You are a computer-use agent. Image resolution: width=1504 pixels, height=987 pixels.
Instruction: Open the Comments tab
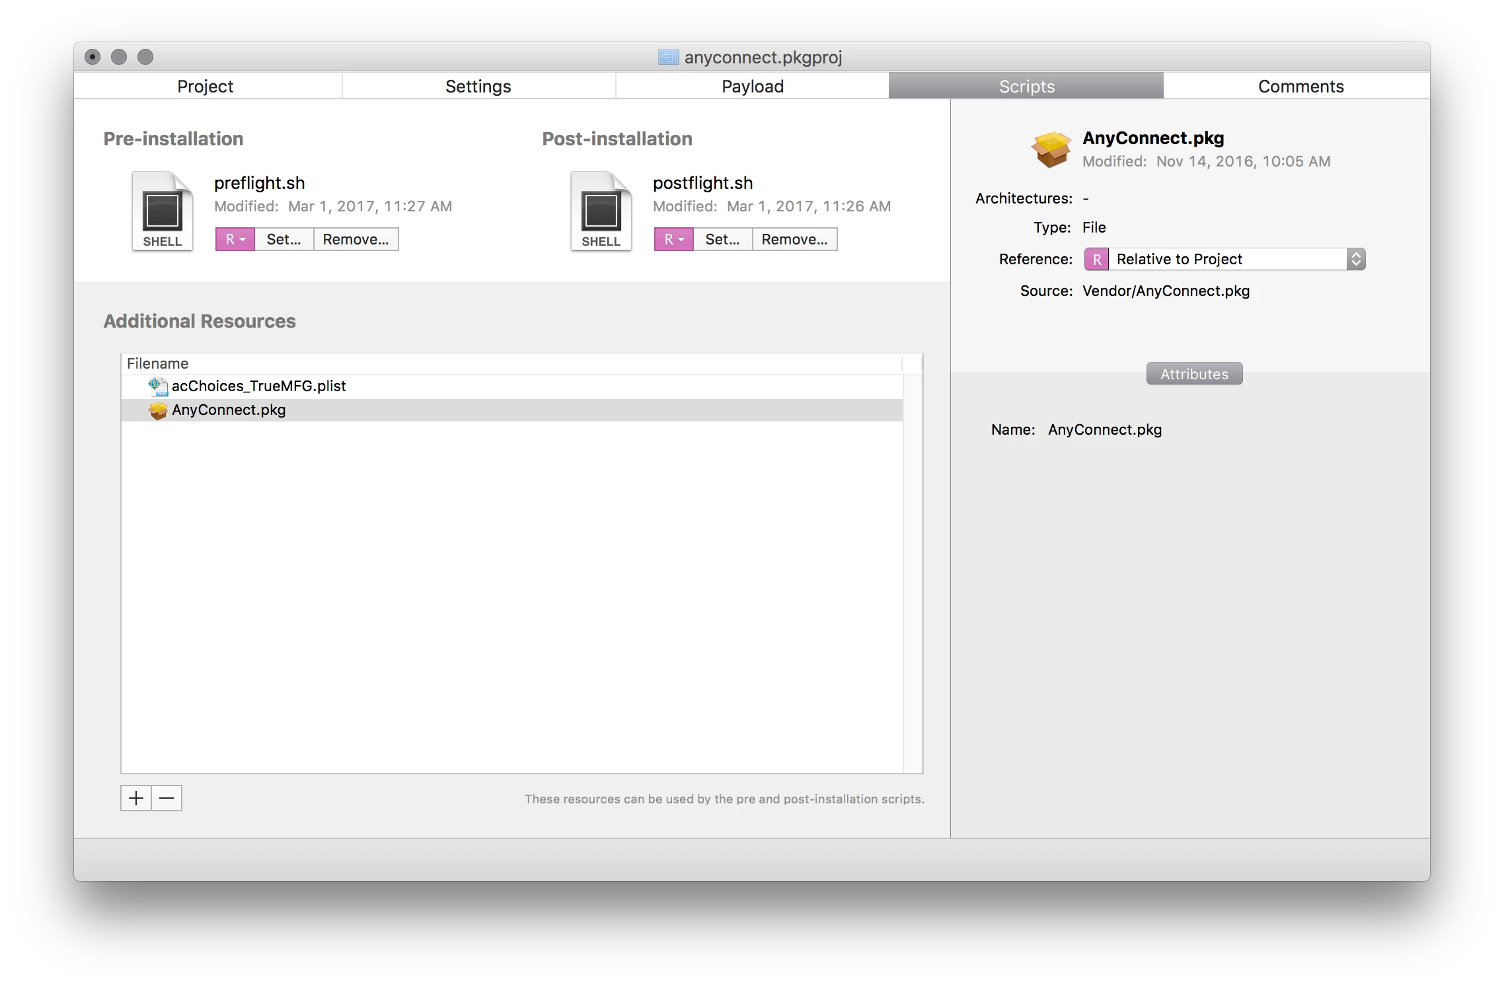point(1300,86)
